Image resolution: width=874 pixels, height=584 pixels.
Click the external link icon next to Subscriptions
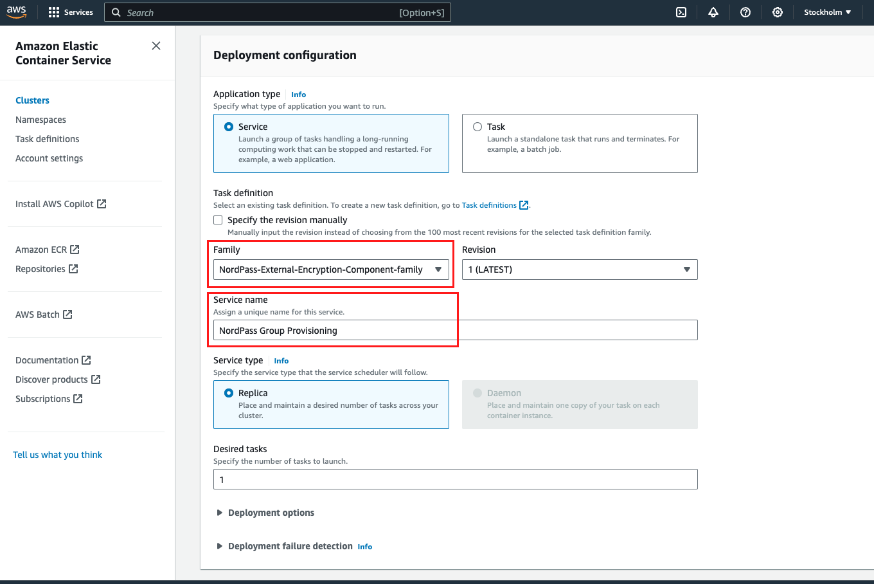tap(78, 399)
